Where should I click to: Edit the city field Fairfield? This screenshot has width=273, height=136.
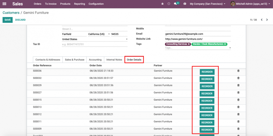tap(74, 34)
